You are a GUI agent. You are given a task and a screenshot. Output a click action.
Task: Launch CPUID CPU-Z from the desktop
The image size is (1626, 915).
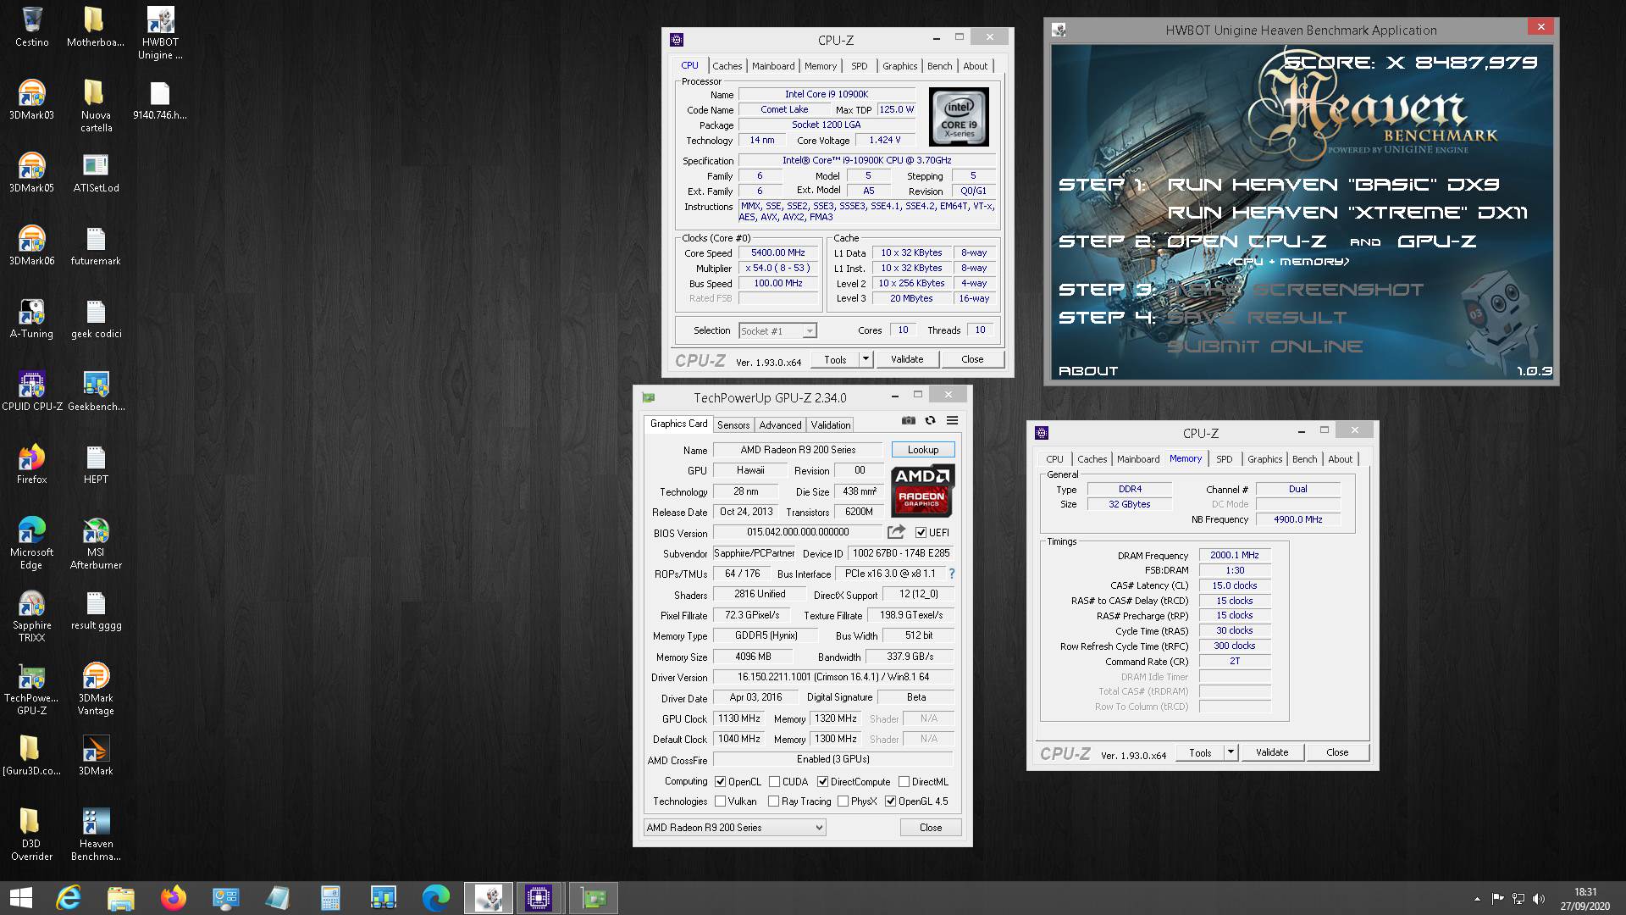(31, 391)
